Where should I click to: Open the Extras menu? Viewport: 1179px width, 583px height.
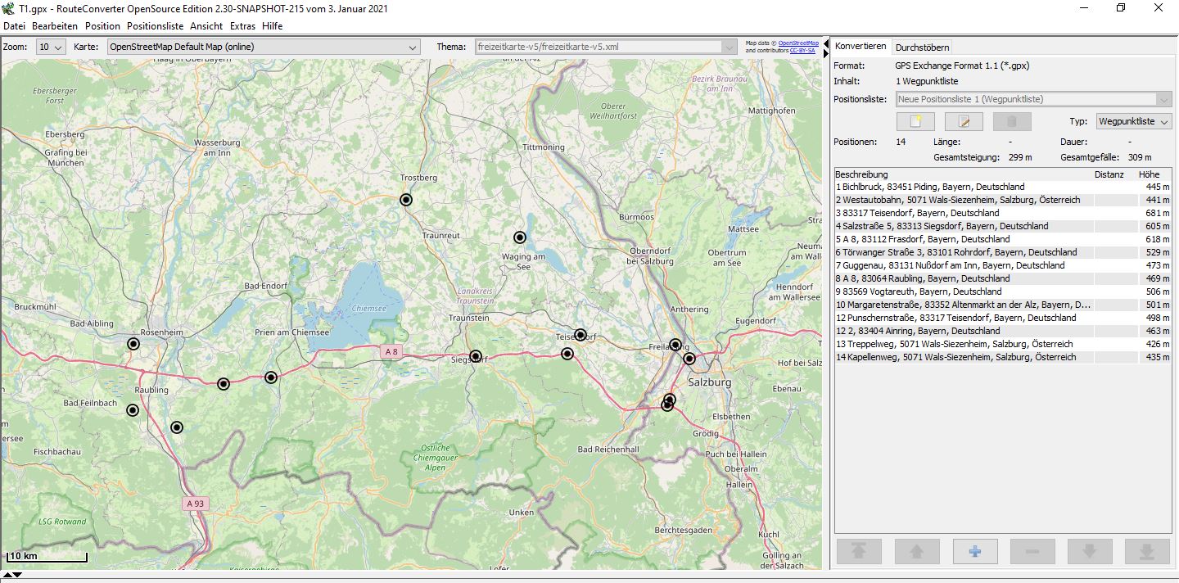tap(242, 26)
